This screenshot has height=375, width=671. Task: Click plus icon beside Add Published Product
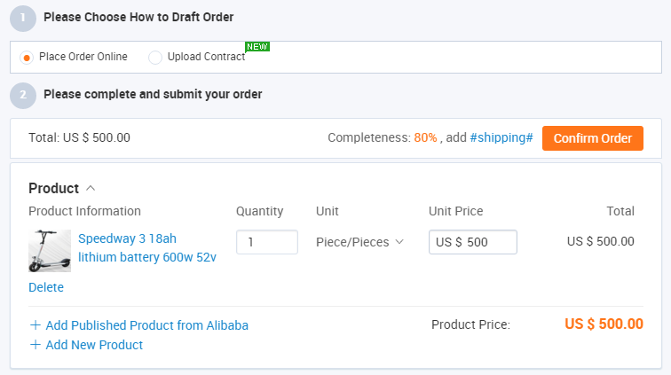click(x=36, y=325)
